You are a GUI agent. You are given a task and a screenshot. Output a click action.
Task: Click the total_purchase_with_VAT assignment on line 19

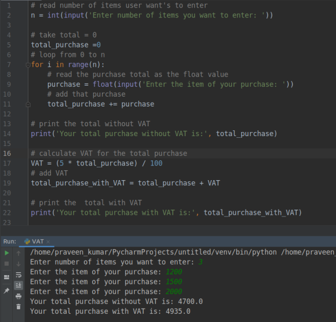[x=125, y=183]
